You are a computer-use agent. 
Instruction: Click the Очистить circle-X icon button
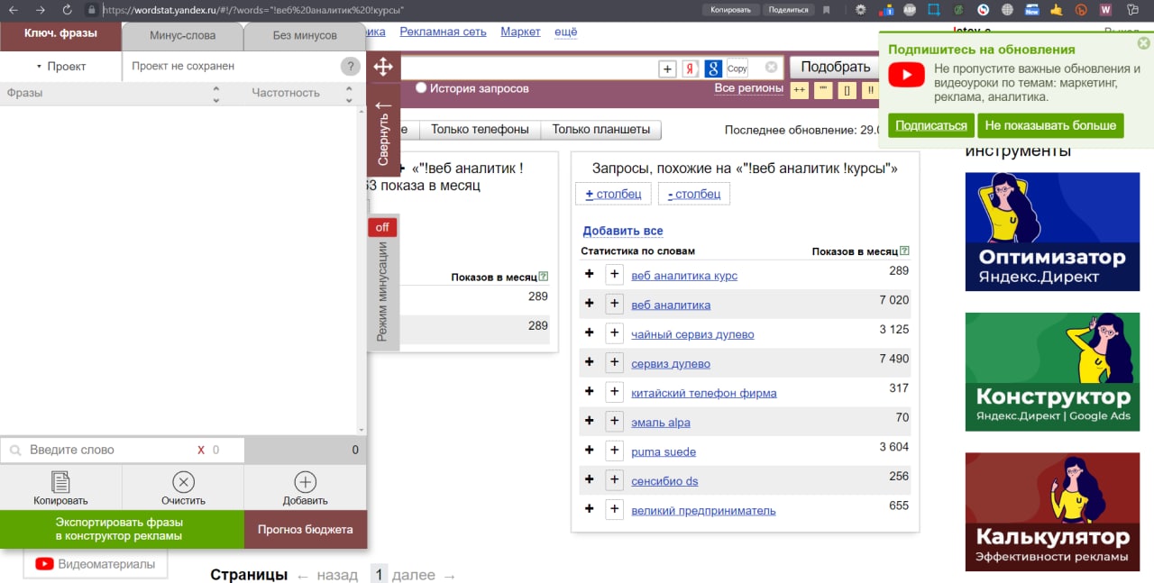(183, 488)
